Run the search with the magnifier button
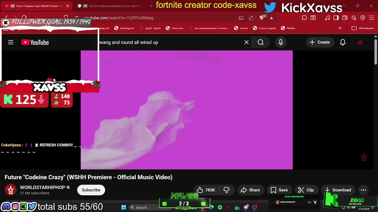This screenshot has width=378, height=212. [260, 42]
